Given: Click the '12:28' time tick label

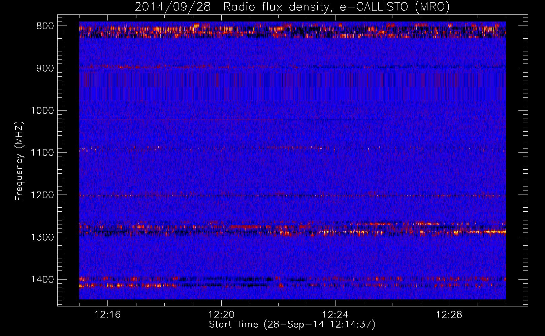Looking at the screenshot, I should (449, 315).
